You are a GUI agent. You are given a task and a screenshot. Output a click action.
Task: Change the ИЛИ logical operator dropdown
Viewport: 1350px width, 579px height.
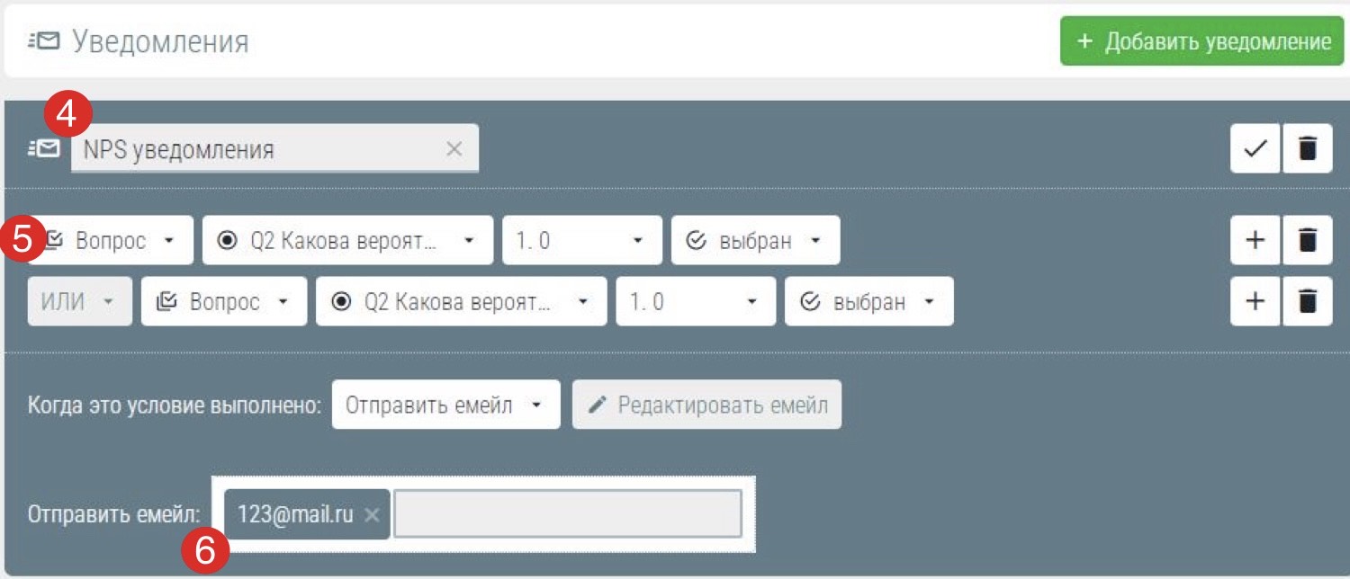(x=79, y=302)
